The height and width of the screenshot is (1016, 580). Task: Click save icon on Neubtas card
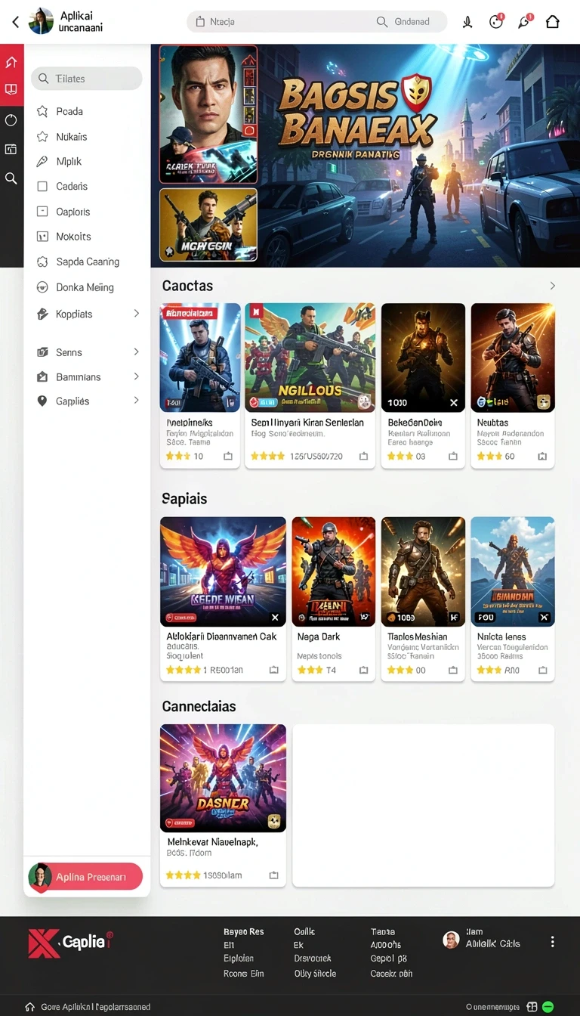tap(542, 457)
